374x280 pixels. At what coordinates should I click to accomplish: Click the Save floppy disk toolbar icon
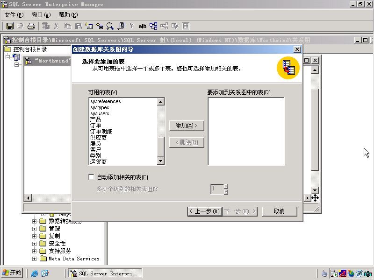pyautogui.click(x=10, y=26)
